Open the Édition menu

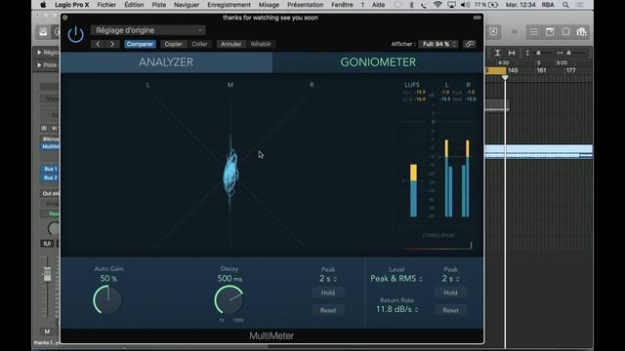[x=134, y=5]
